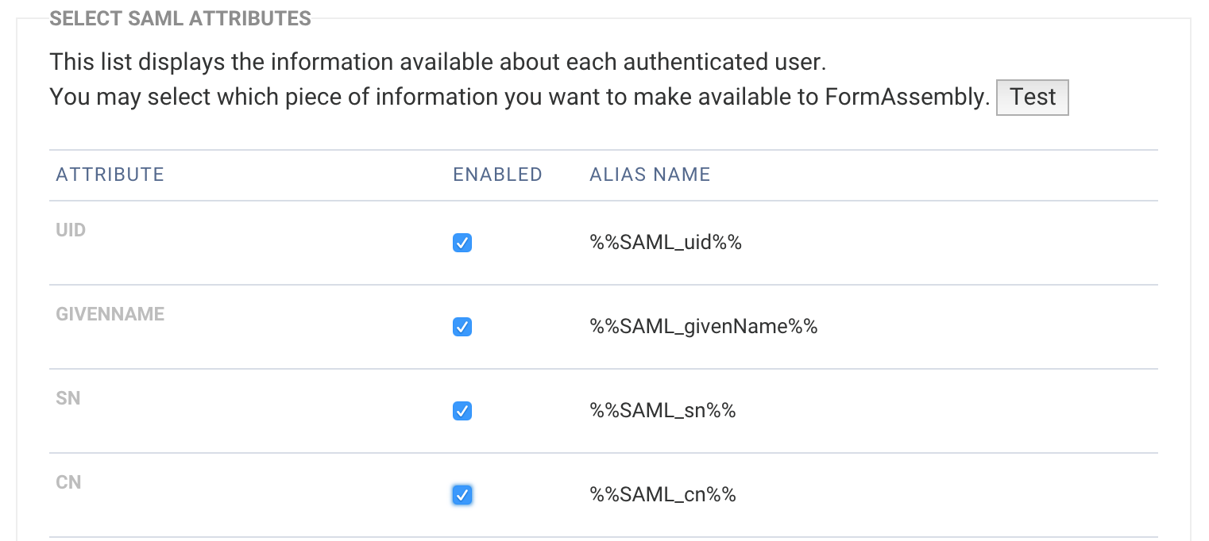Uncheck the UID enabled checkbox
The width and height of the screenshot is (1209, 541).
(x=462, y=243)
